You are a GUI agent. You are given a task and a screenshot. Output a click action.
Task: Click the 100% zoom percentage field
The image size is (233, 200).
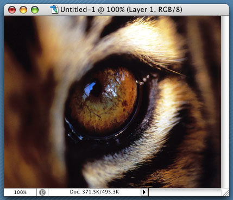(20, 192)
